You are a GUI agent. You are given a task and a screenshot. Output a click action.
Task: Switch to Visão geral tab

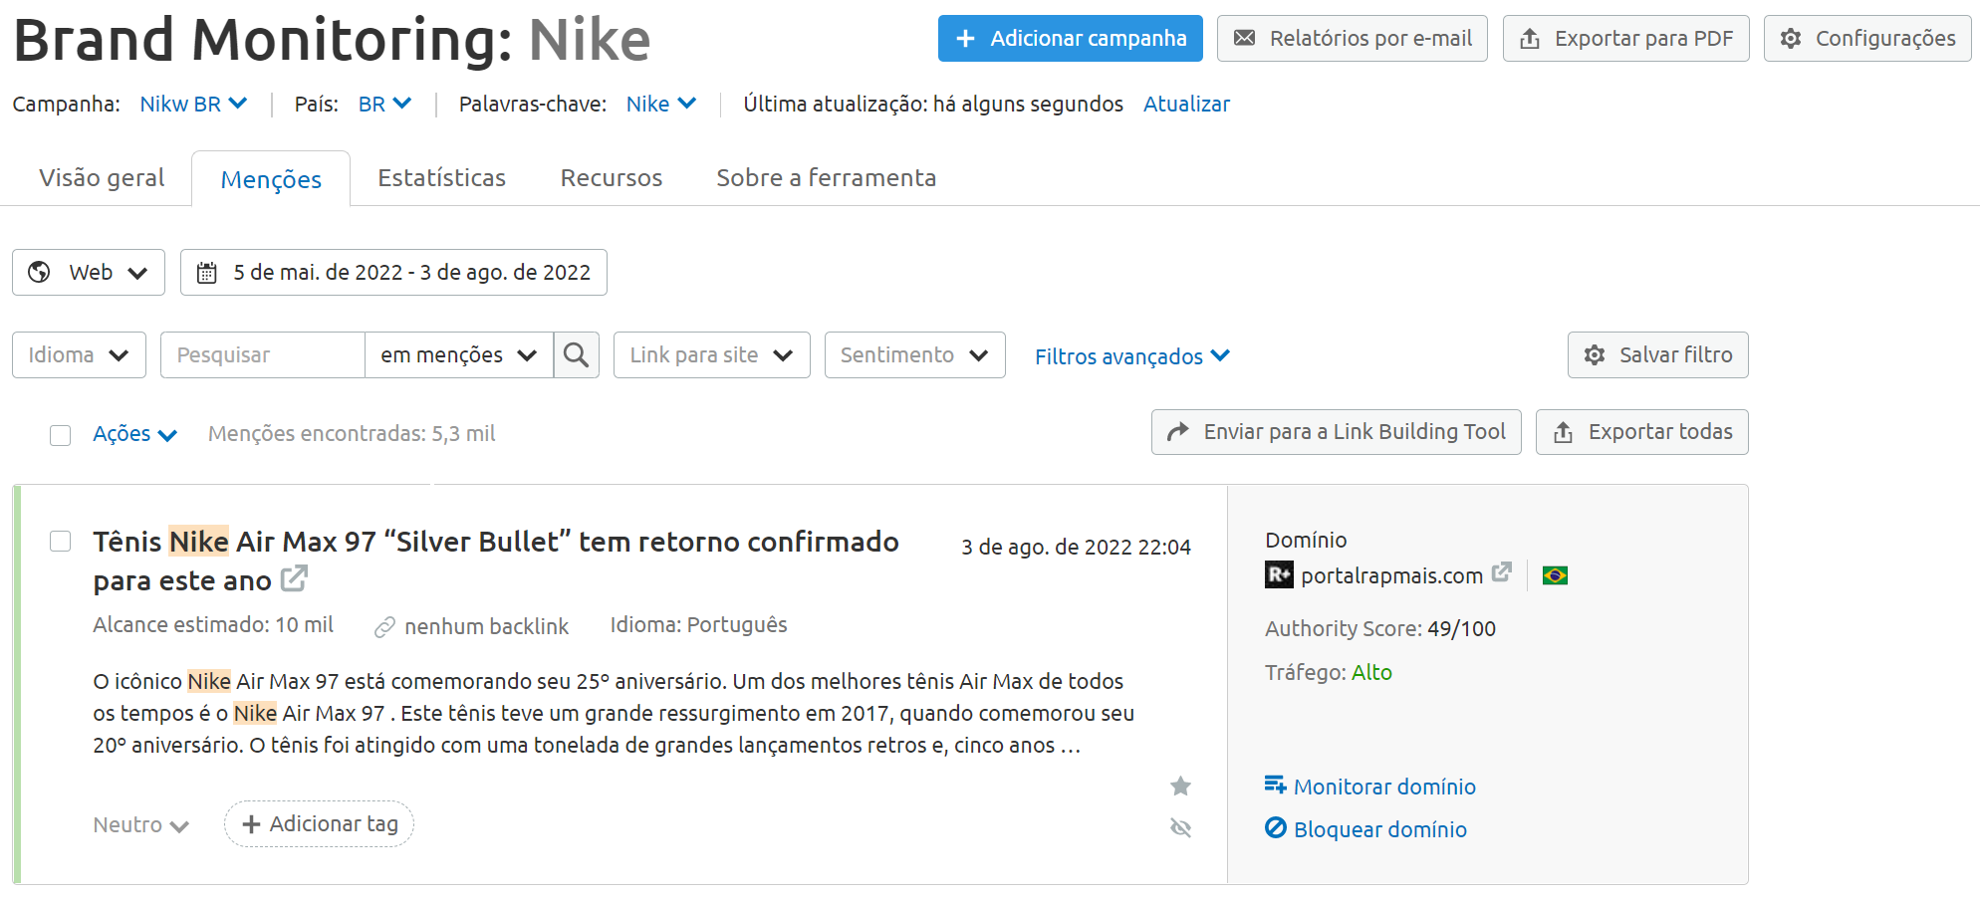(x=102, y=178)
